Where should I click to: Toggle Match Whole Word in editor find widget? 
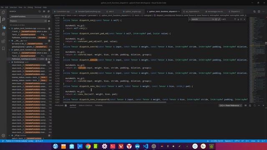click(216, 19)
